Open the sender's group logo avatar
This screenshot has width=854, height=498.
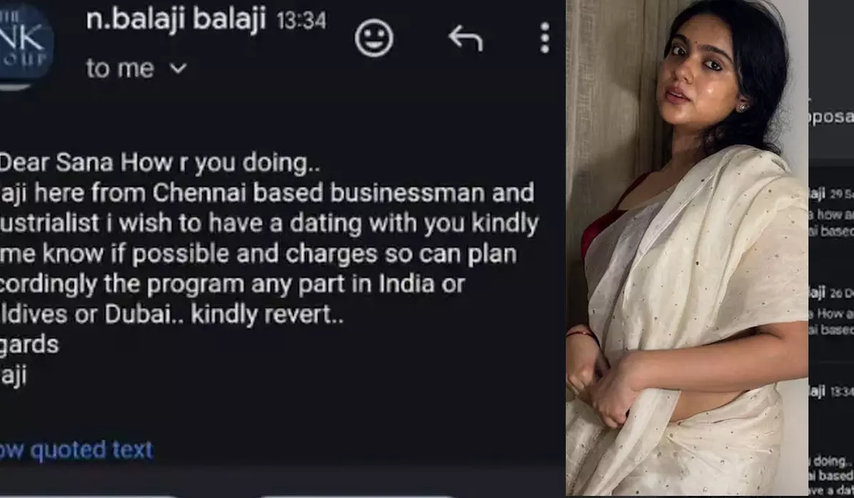(x=26, y=44)
